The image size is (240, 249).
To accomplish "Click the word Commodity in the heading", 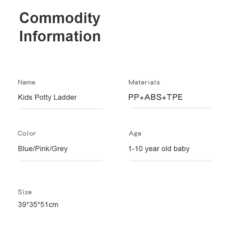I will click(60, 18).
